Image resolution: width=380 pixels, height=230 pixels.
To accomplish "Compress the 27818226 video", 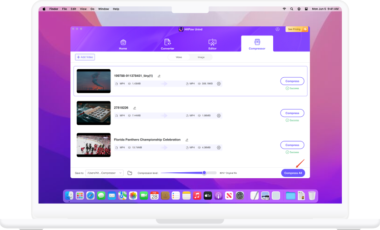I will 292,113.
